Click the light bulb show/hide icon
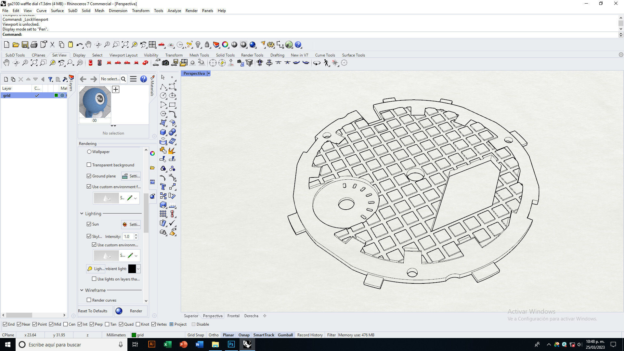Image resolution: width=624 pixels, height=351 pixels. pos(198,45)
